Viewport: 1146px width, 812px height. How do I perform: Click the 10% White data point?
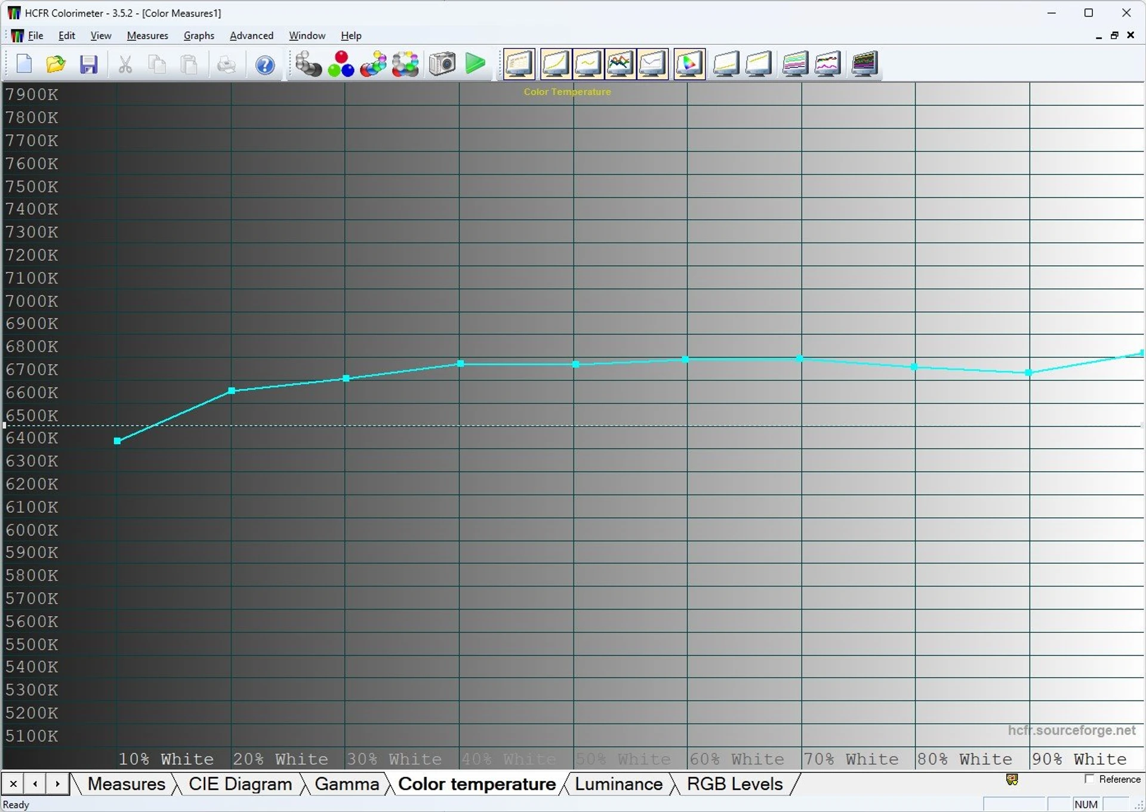(117, 441)
